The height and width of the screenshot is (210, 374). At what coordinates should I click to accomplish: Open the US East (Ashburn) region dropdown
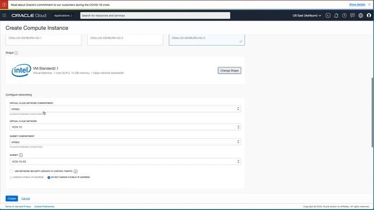(307, 16)
